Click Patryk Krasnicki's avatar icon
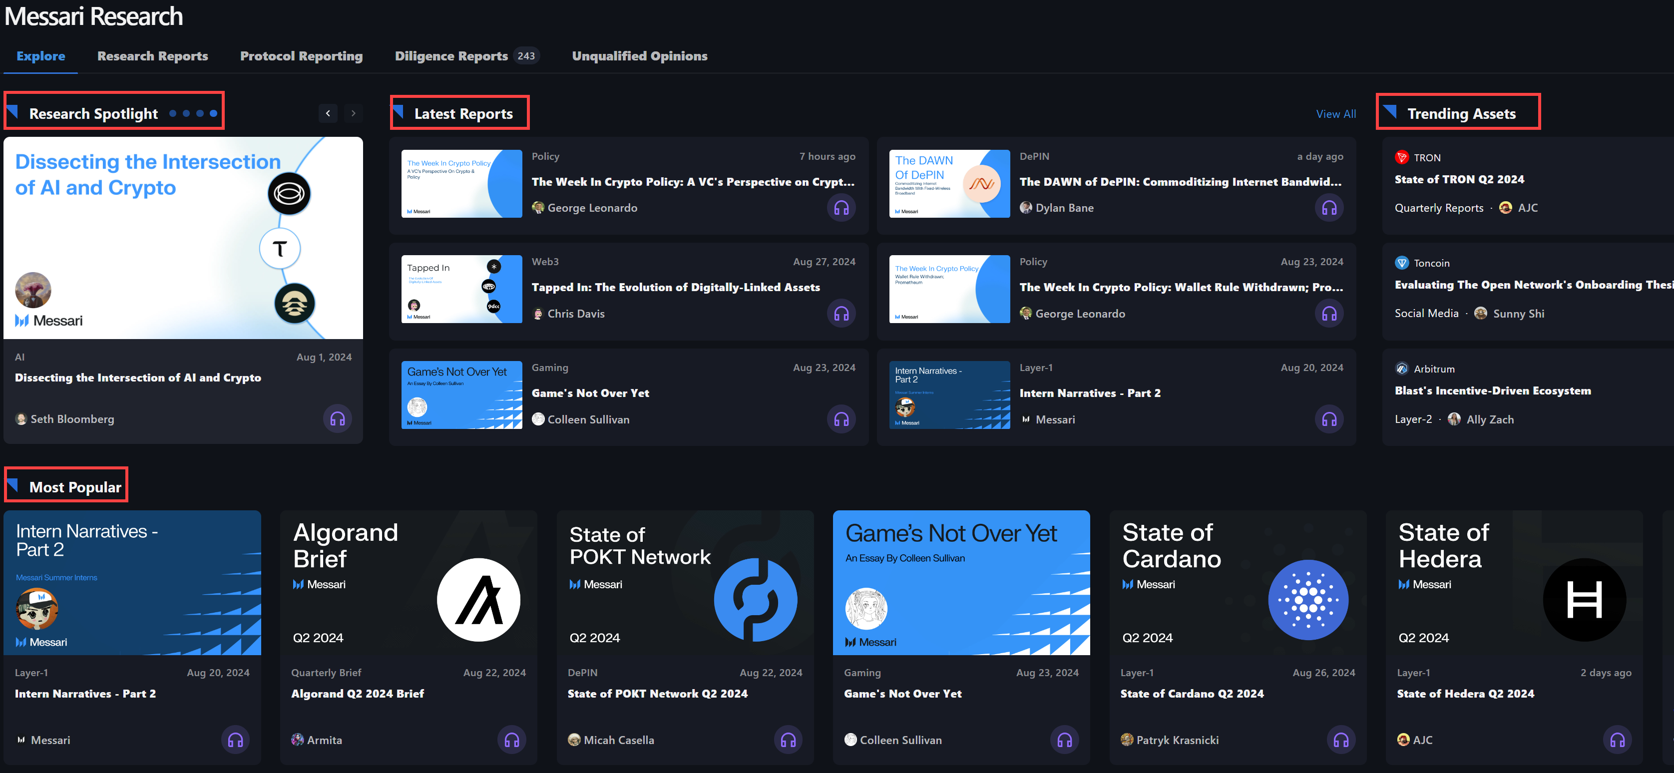Screen dimensions: 1674x773 tap(1127, 739)
